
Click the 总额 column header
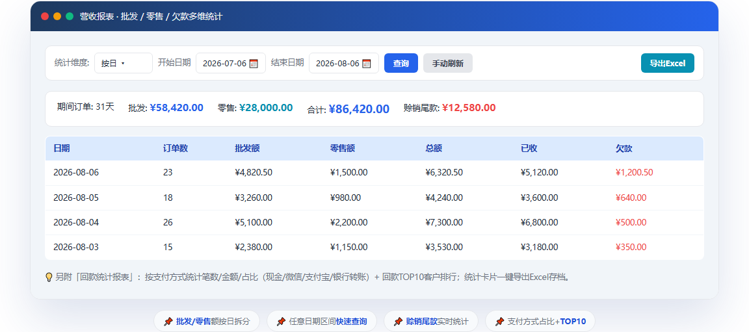tap(434, 148)
